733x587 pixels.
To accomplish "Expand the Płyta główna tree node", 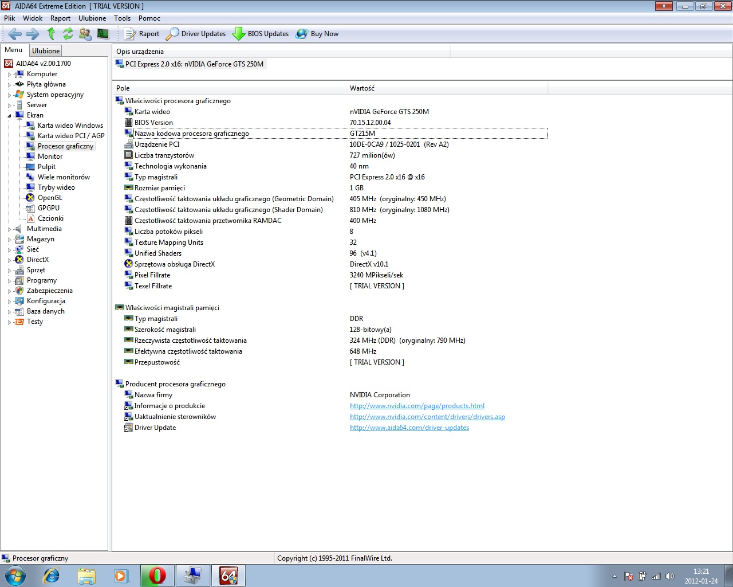I will tap(9, 85).
